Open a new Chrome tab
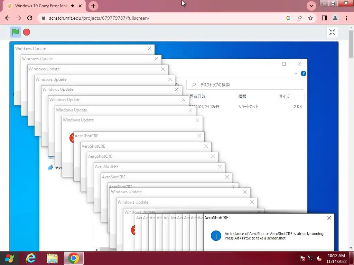 pos(93,6)
